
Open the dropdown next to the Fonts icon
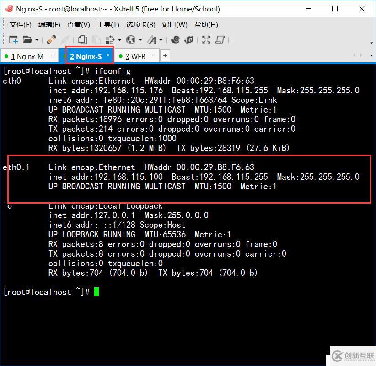[161, 40]
